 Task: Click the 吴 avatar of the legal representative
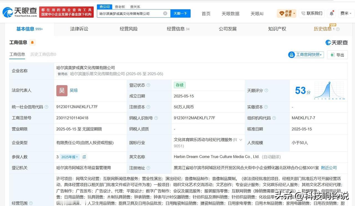tap(62, 91)
